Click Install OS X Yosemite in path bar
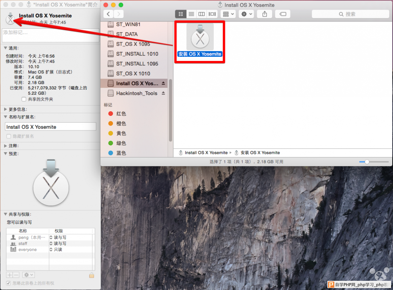Viewport: 393px width, 290px height. [x=203, y=153]
